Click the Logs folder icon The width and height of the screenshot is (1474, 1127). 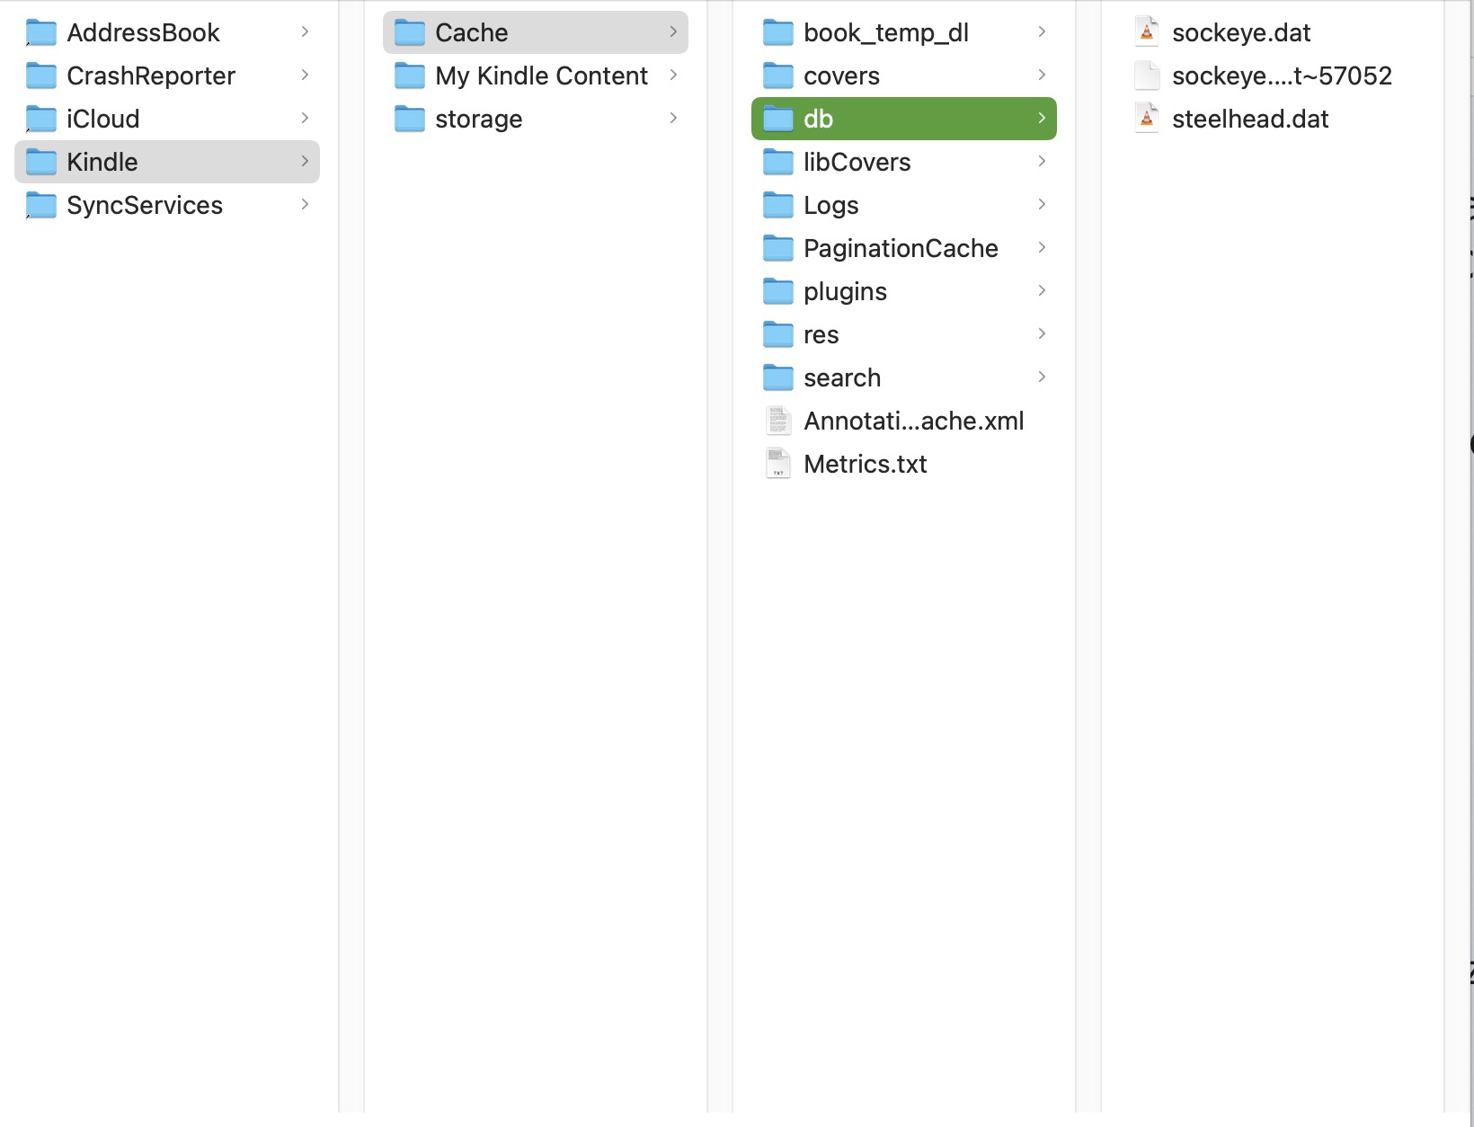(x=778, y=206)
